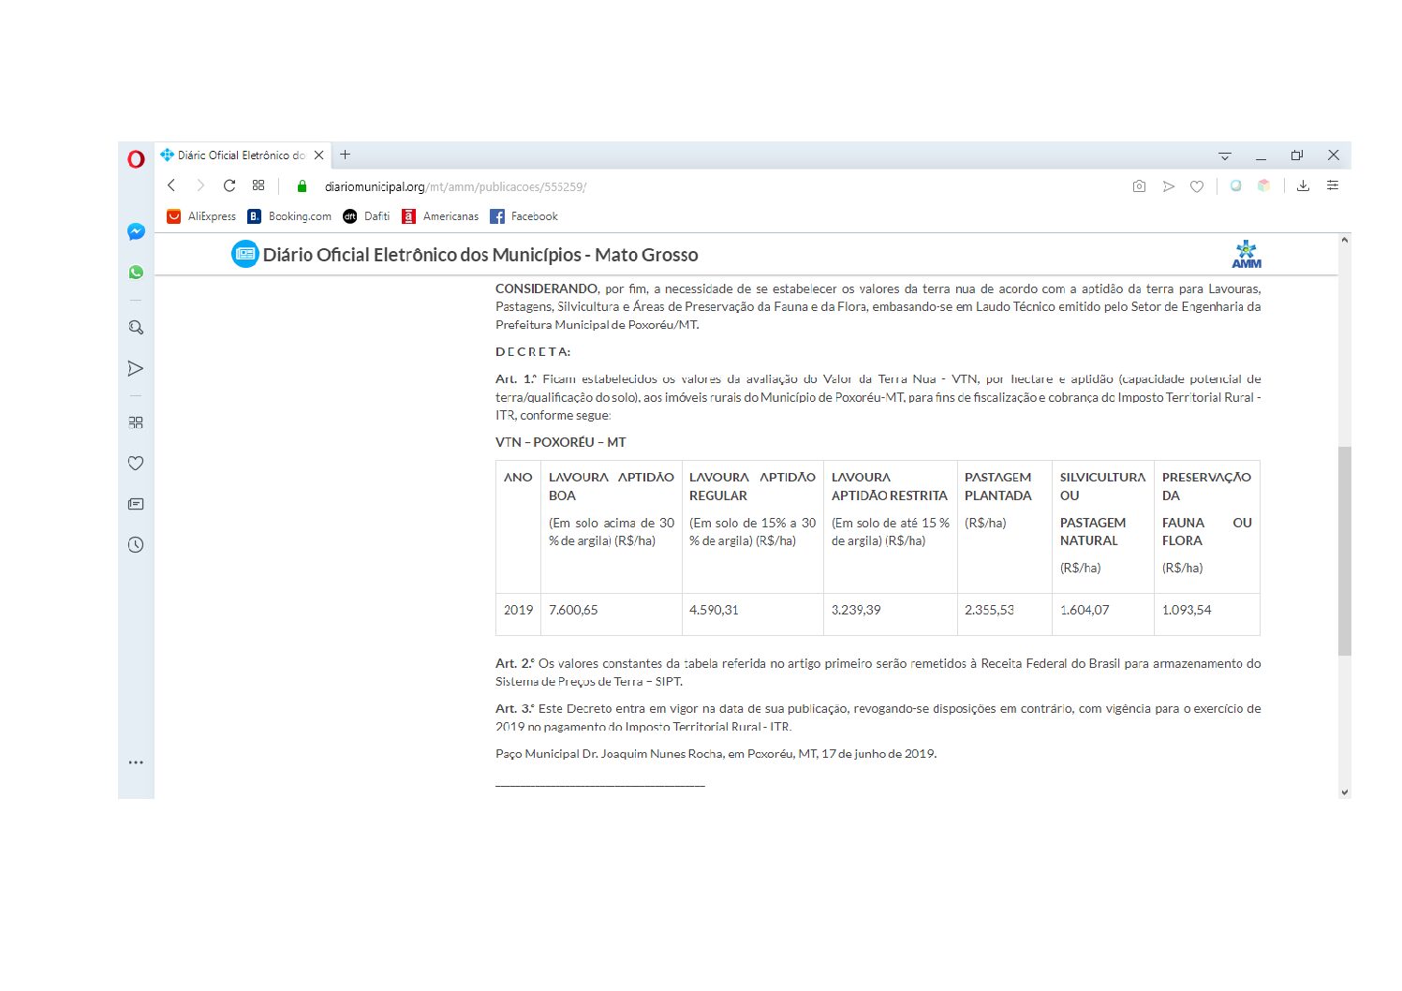1402x991 pixels.
Task: Open the History clock icon in sidebar
Action: (x=136, y=545)
